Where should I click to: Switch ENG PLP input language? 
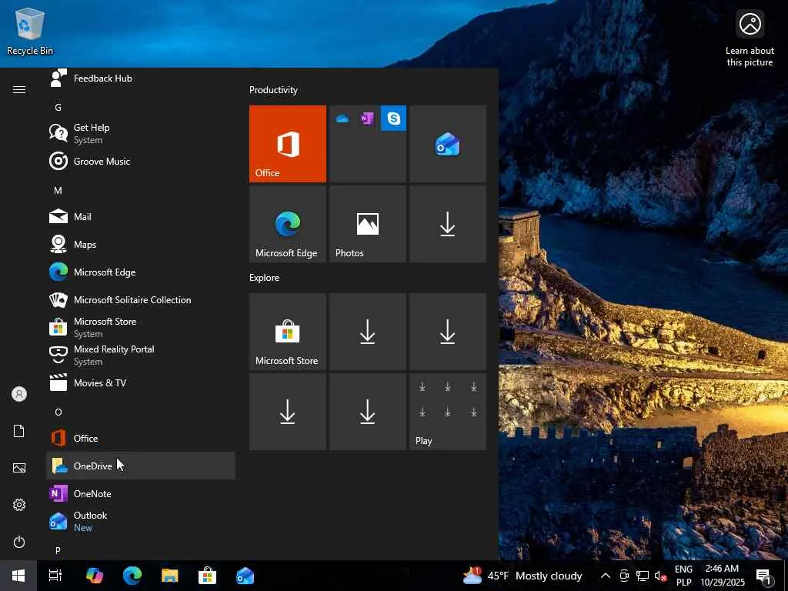[683, 576]
